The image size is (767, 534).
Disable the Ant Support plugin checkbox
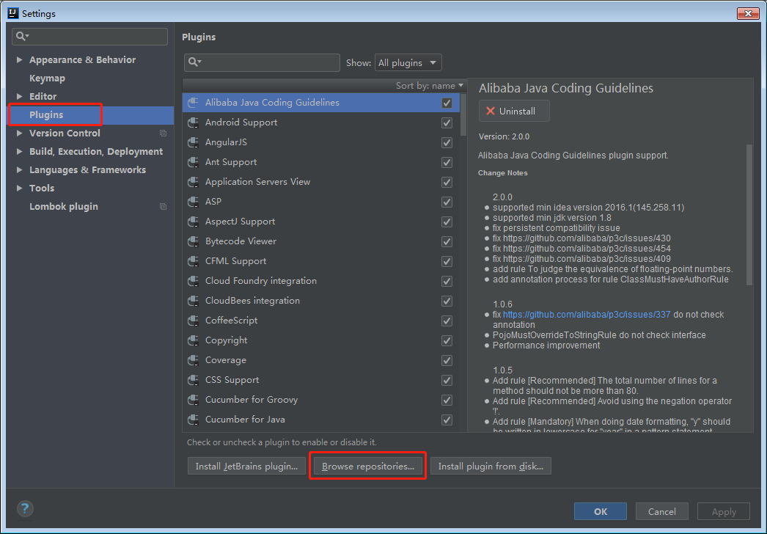coord(447,162)
